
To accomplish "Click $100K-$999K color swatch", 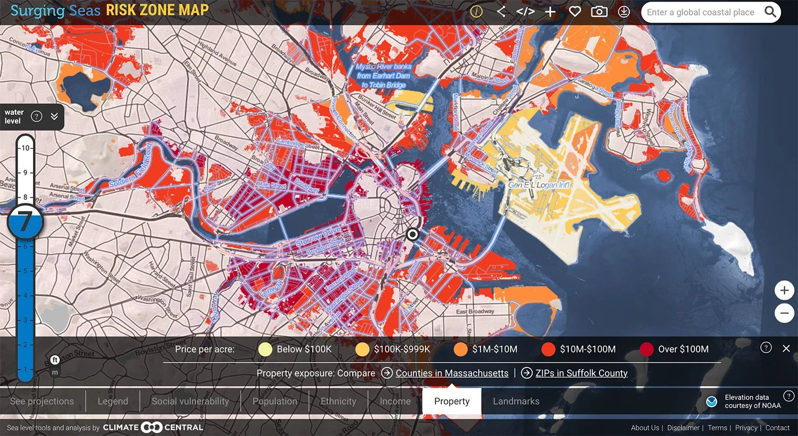I will (362, 349).
